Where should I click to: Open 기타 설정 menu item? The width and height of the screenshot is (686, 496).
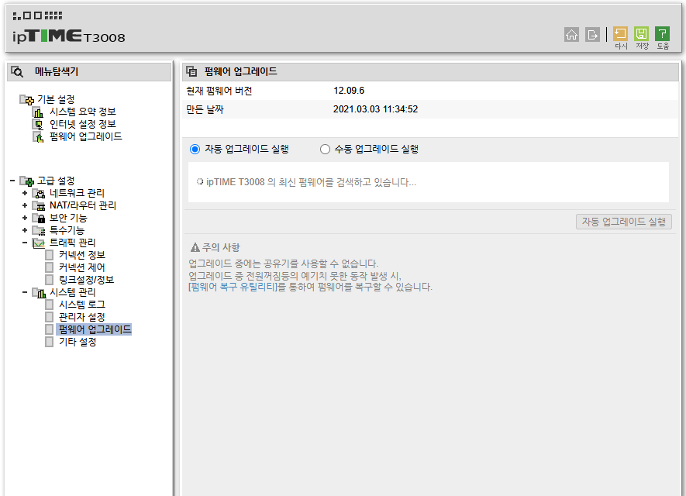(78, 342)
